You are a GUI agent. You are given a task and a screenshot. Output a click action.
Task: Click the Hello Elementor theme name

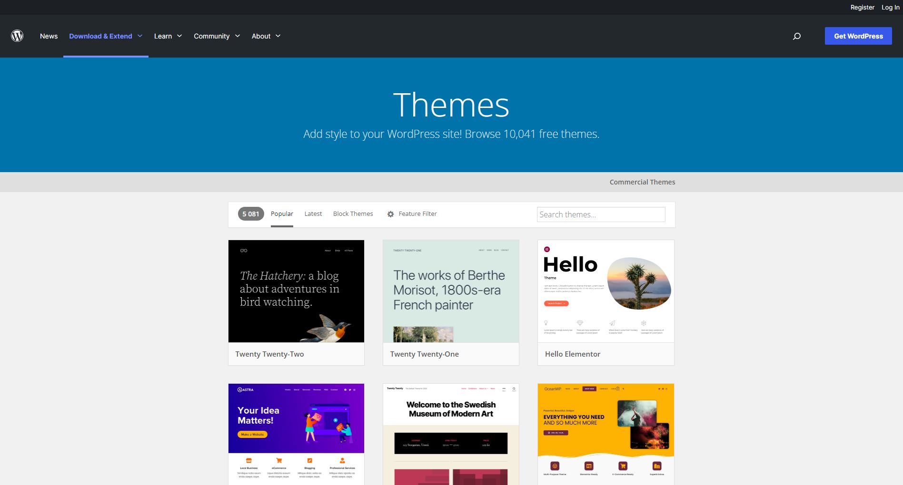pyautogui.click(x=572, y=354)
